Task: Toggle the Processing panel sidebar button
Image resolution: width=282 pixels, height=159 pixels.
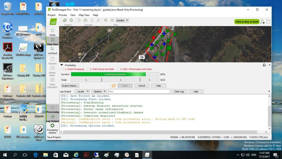Action: pyautogui.click(x=53, y=109)
